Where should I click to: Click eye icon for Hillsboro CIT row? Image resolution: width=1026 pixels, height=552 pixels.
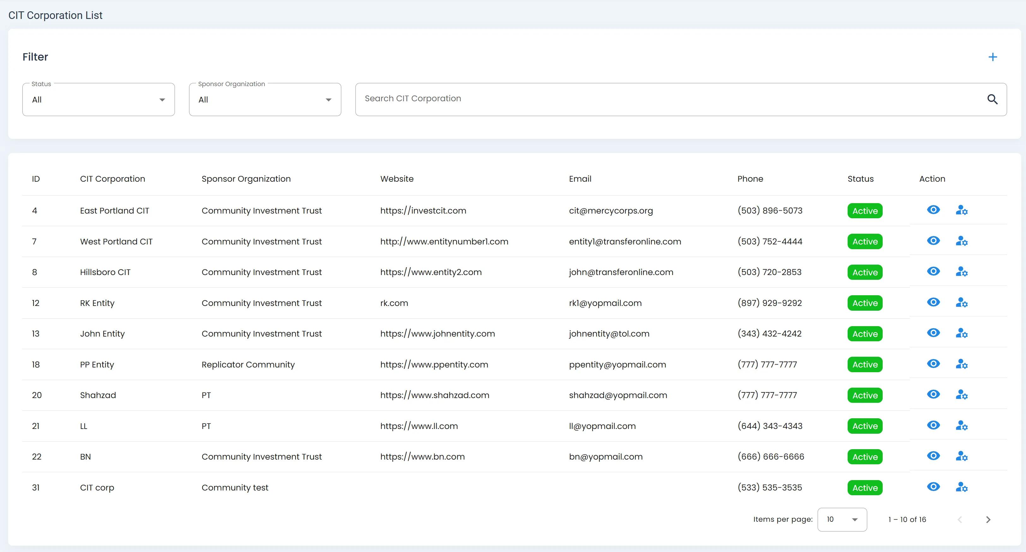pyautogui.click(x=933, y=271)
